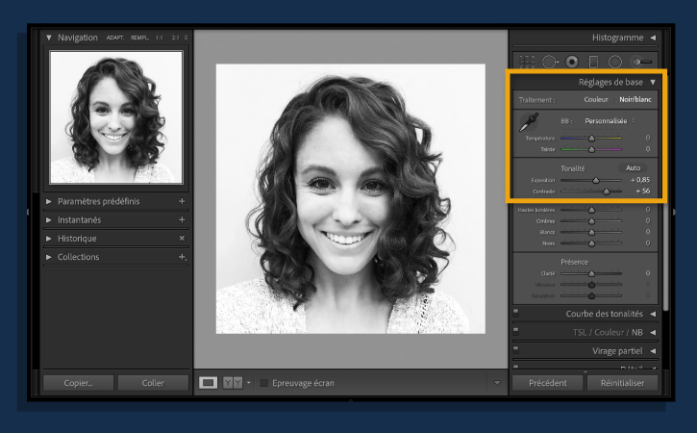Collapse Réglages de base panel
The width and height of the screenshot is (697, 433).
coord(653,83)
